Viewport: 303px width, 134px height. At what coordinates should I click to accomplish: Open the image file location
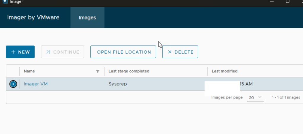coord(123,52)
